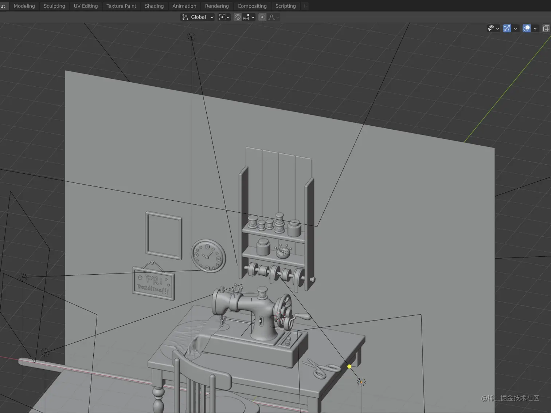Toggle the snap magnet icon

coord(237,17)
